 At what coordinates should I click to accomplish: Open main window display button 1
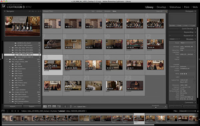[x=3, y=111]
